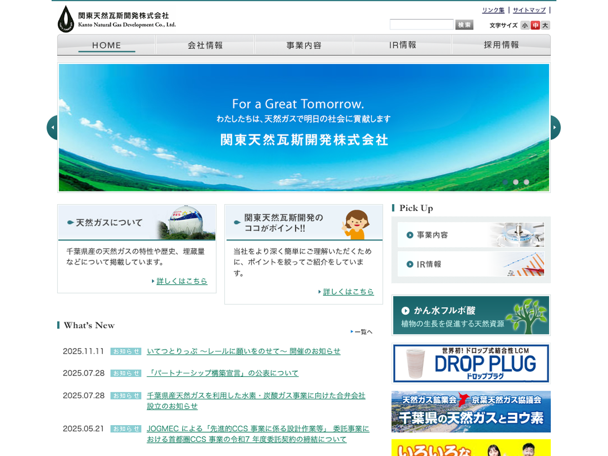Click the search text field
The image size is (608, 456).
tap(421, 25)
